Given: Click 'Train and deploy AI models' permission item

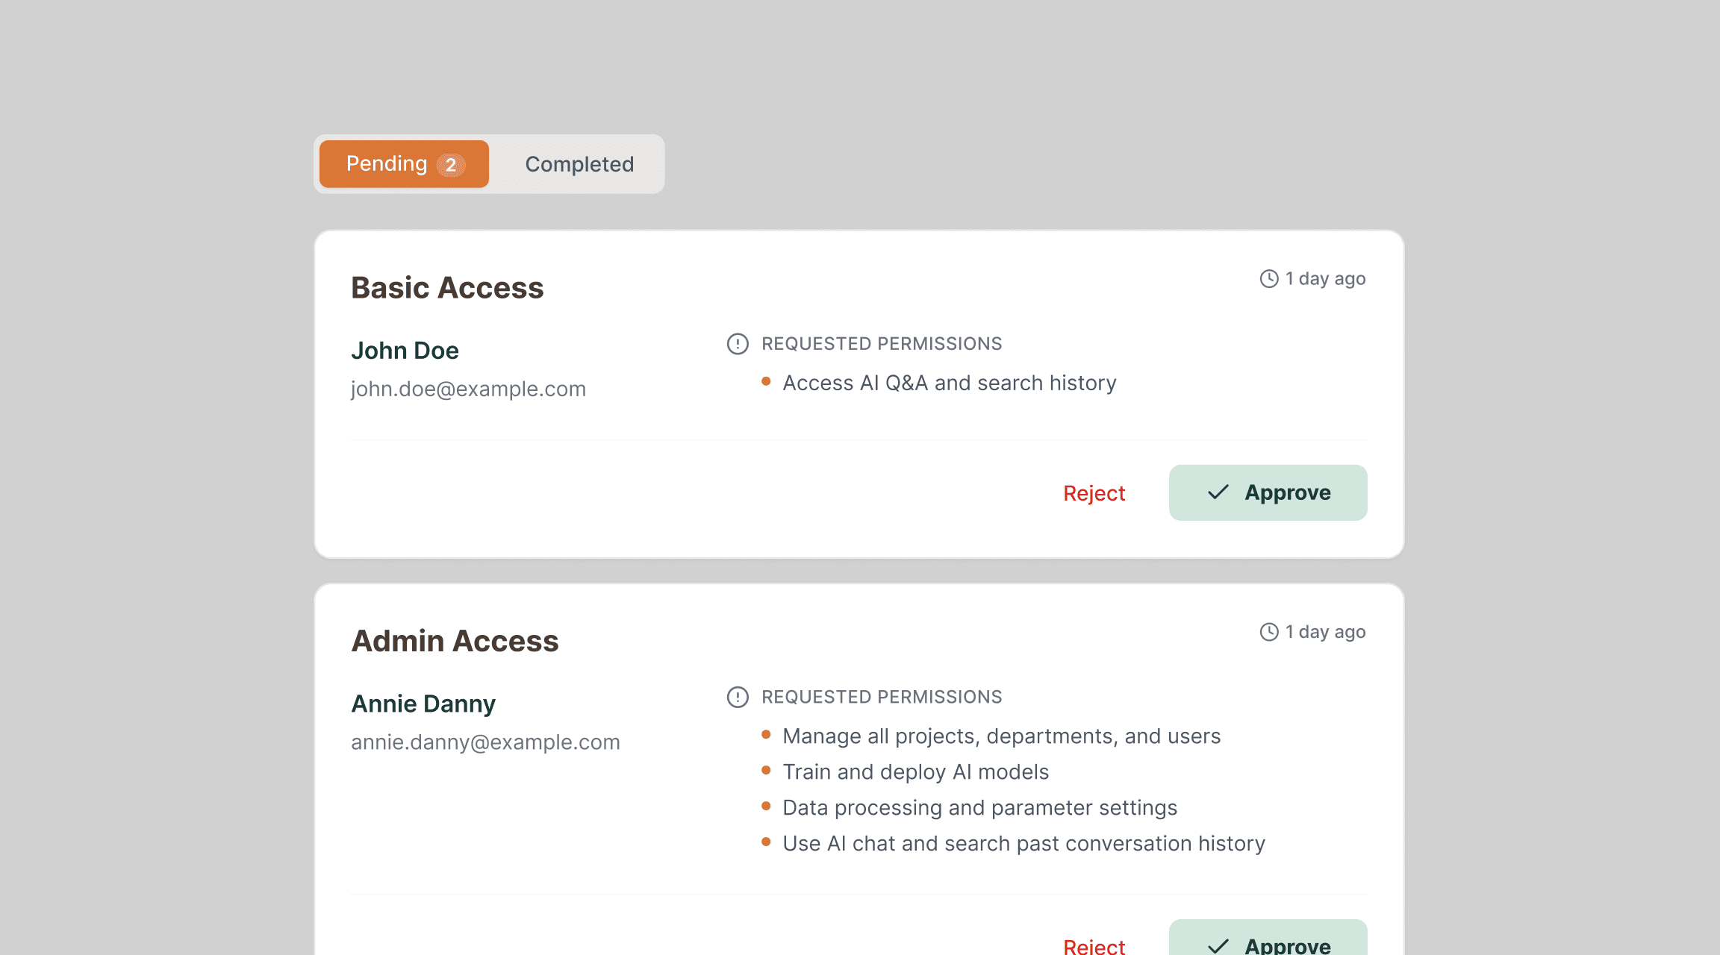Looking at the screenshot, I should coord(915,772).
